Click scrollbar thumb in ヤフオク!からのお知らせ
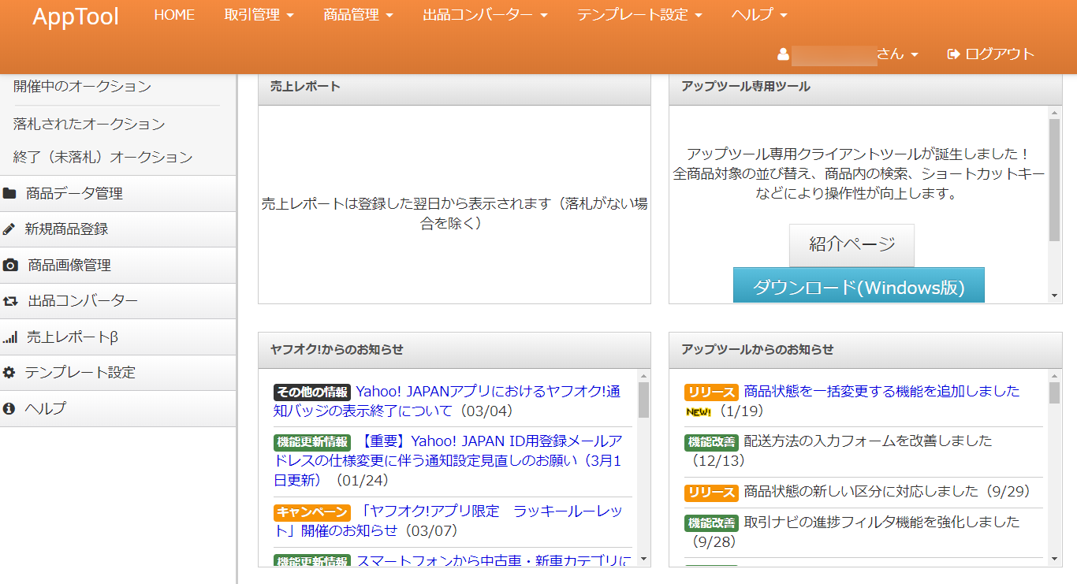 pyautogui.click(x=643, y=400)
